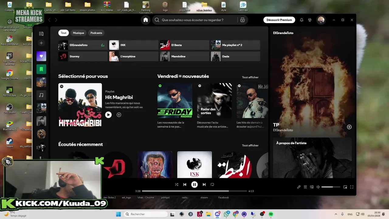389x219 pixels.
Task: Adjust the Spotify volume slider
Action: click(x=331, y=187)
